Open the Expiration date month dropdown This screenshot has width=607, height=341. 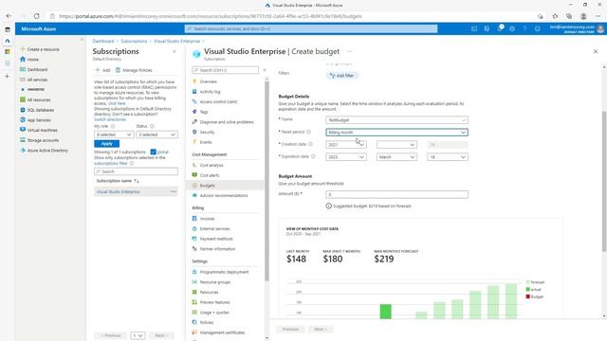pos(396,157)
